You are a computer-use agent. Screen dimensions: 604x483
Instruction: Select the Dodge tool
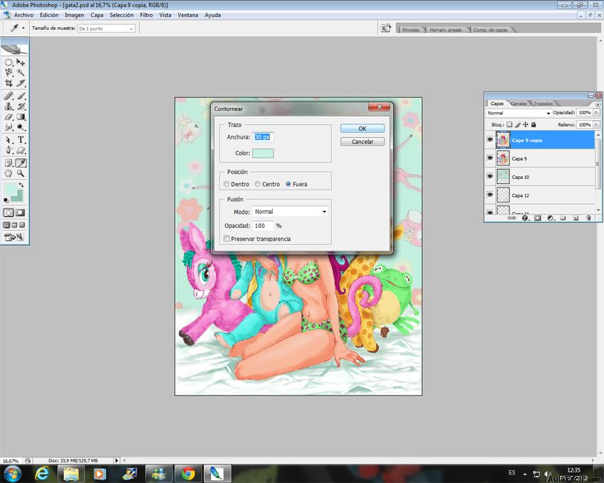click(x=21, y=127)
